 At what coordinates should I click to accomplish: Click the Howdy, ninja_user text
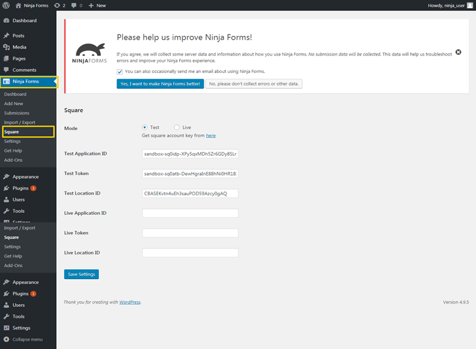click(x=446, y=6)
